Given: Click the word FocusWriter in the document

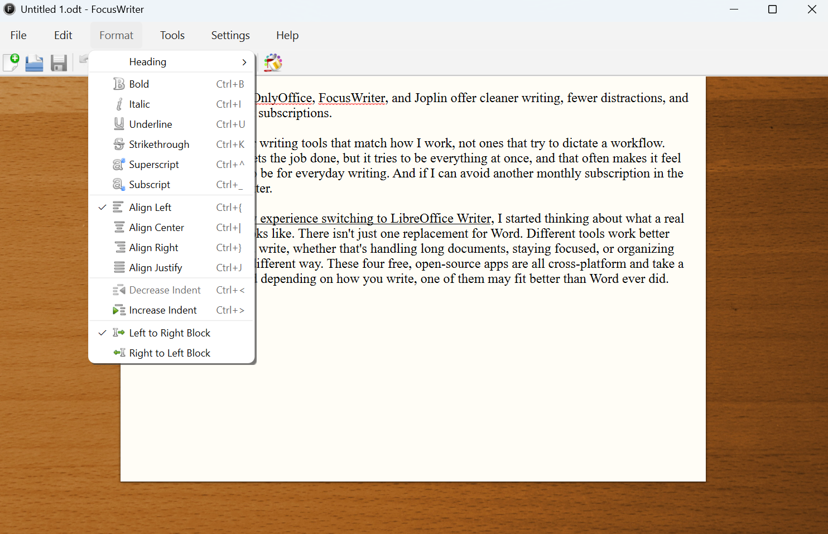Looking at the screenshot, I should (352, 98).
